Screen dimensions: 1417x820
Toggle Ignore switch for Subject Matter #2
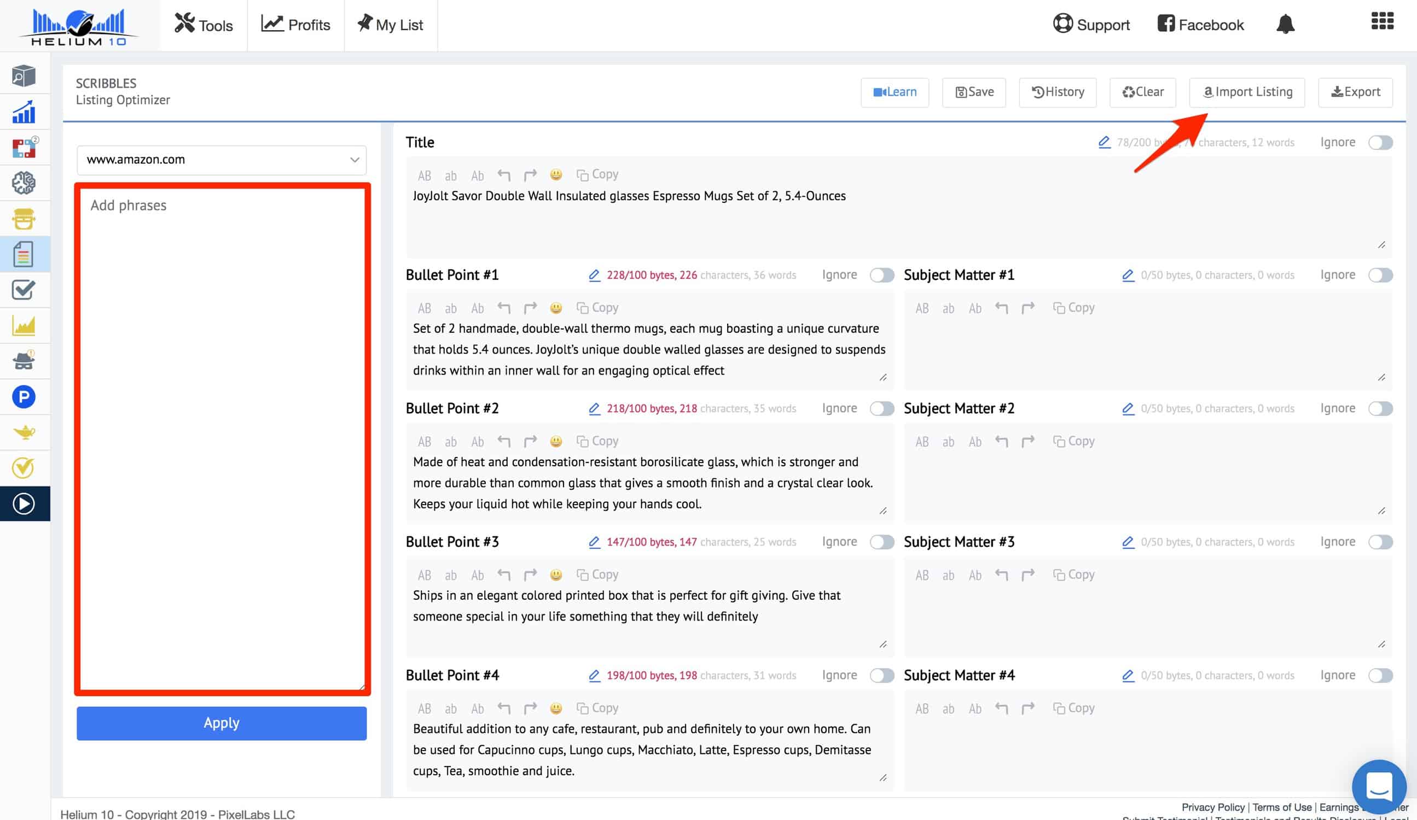(1380, 408)
